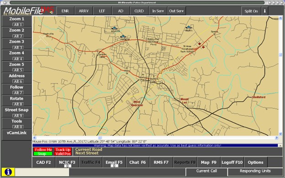Select the Zoom 3 button
The width and height of the screenshot is (285, 178).
(16, 44)
